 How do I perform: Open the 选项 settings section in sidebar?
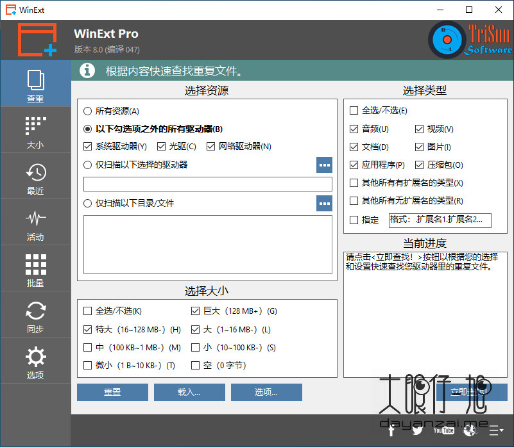[35, 361]
